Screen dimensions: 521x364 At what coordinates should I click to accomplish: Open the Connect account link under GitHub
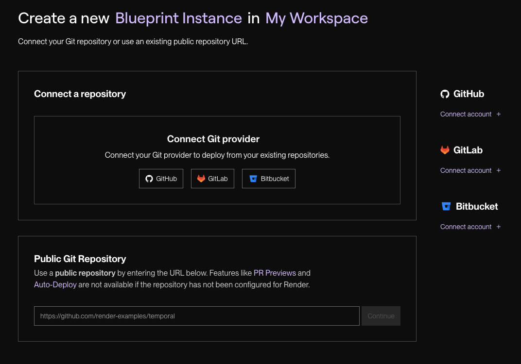[466, 114]
